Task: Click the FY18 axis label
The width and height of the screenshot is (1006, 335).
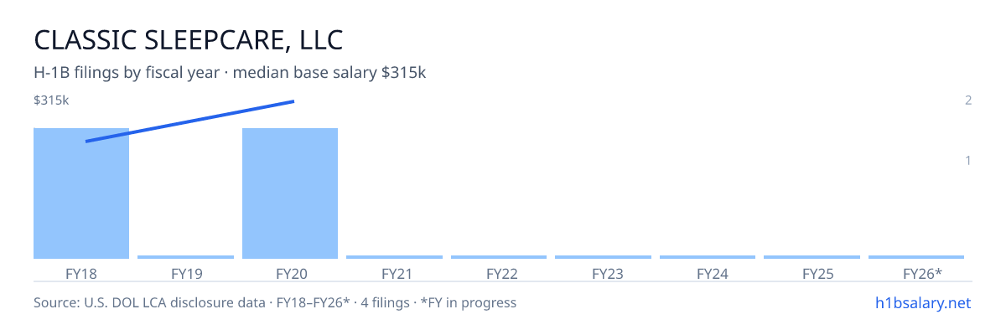Action: [x=81, y=273]
